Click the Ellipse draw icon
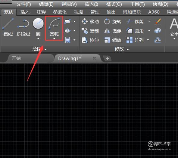Viewport: 178px width, 158px height. [x=67, y=31]
